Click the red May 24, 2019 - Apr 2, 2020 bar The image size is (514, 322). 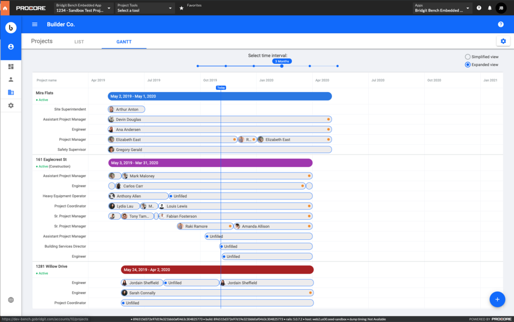pos(217,270)
